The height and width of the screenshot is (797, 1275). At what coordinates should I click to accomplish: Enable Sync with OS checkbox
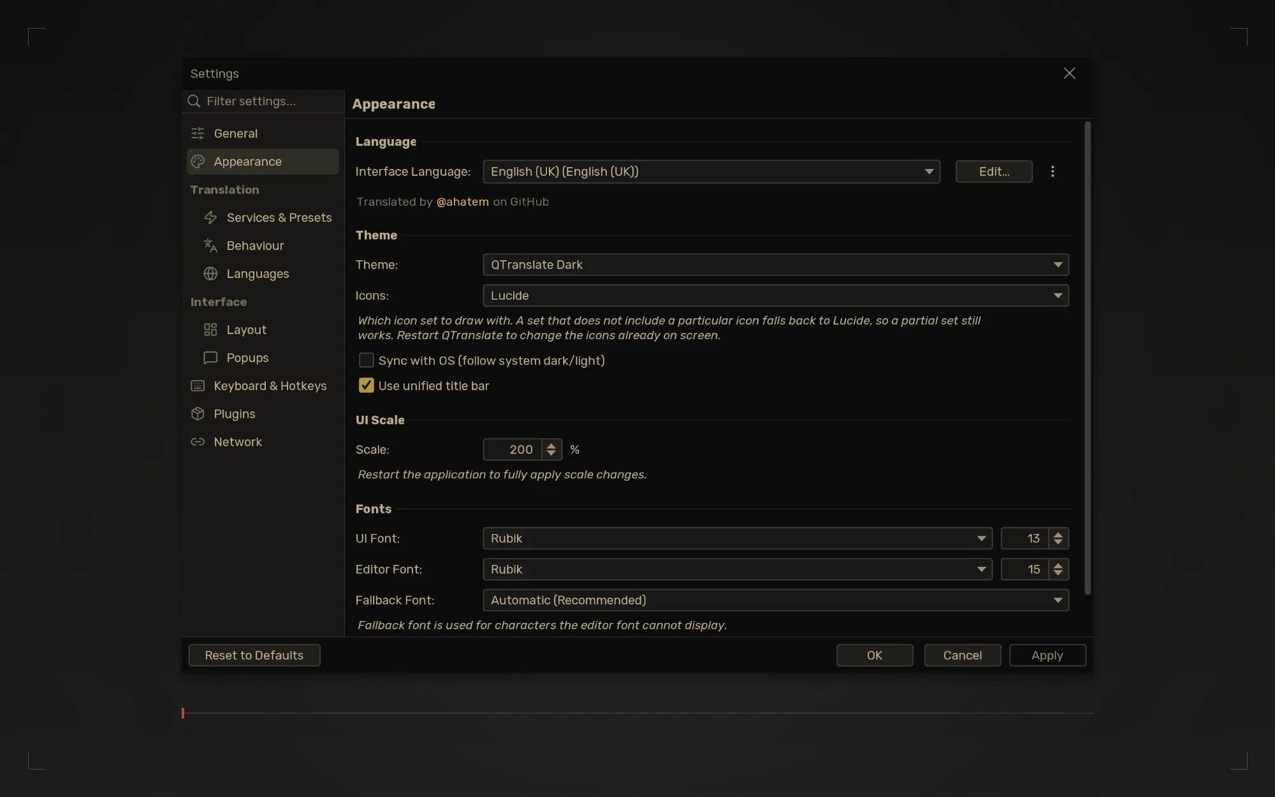[x=366, y=360]
